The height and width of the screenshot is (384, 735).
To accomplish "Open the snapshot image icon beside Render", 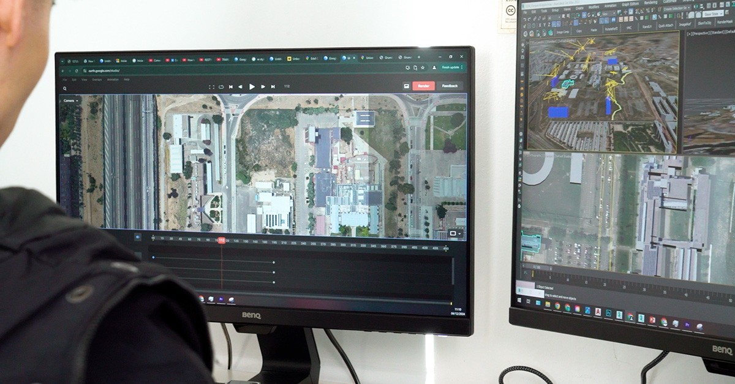I will click(406, 86).
